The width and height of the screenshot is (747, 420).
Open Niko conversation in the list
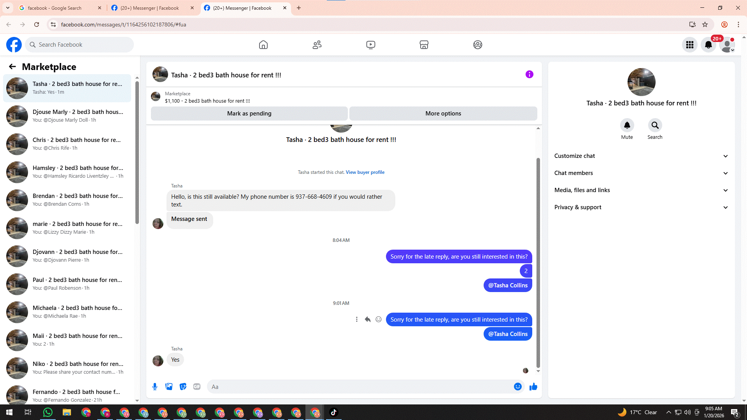67,368
